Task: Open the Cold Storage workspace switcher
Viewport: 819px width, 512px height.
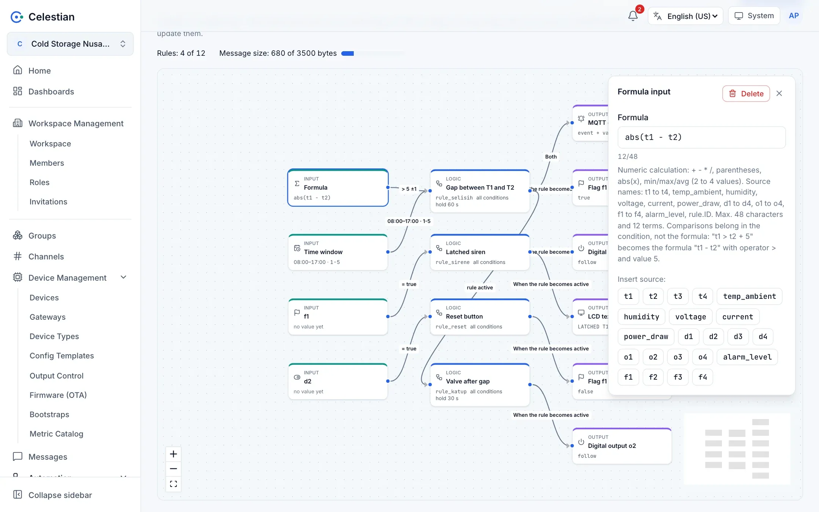Action: coord(70,44)
